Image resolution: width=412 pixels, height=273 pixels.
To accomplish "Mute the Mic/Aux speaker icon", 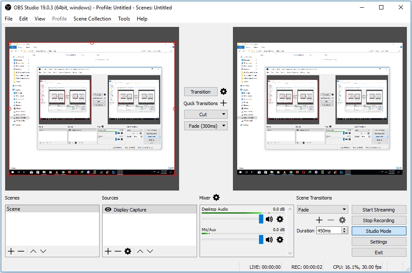I will coord(268,240).
